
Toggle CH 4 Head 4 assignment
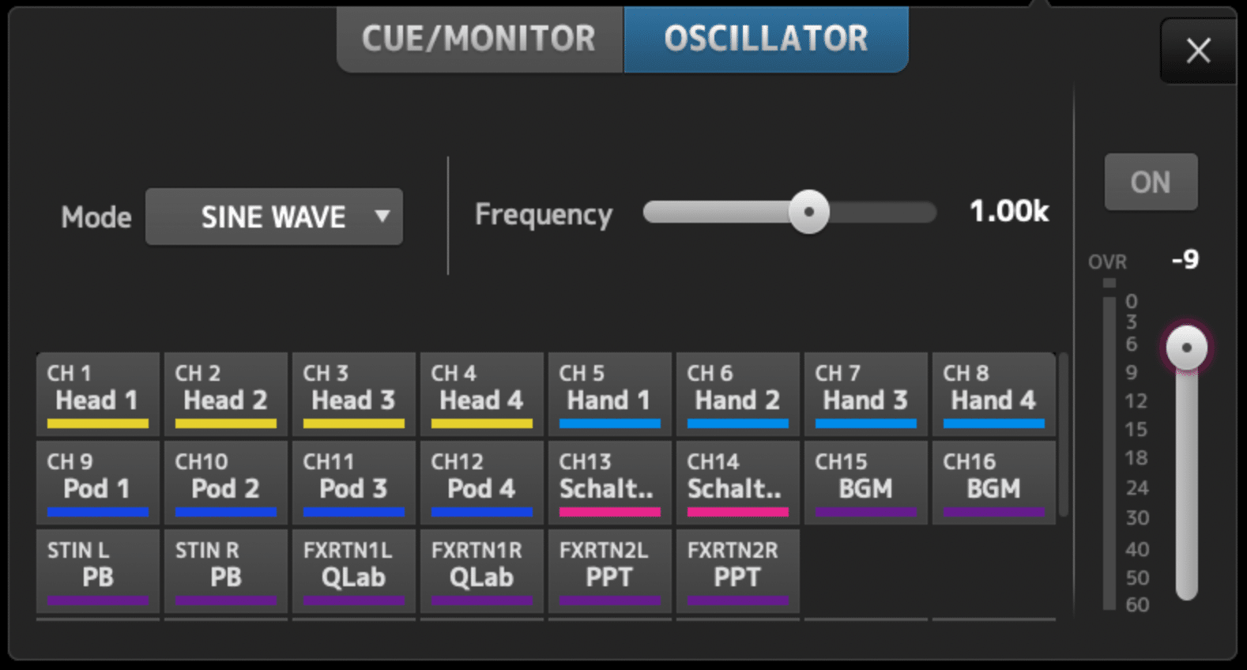[x=481, y=393]
